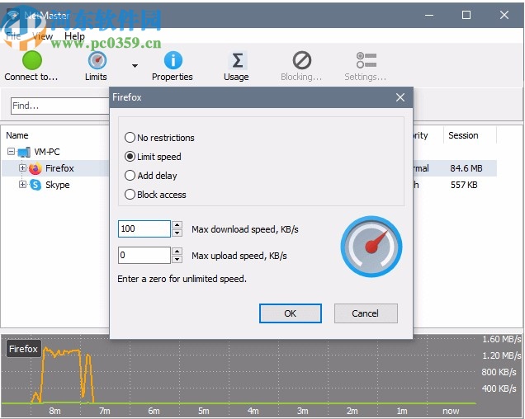Click the Firefox label on graph
The image size is (525, 419).
point(23,349)
